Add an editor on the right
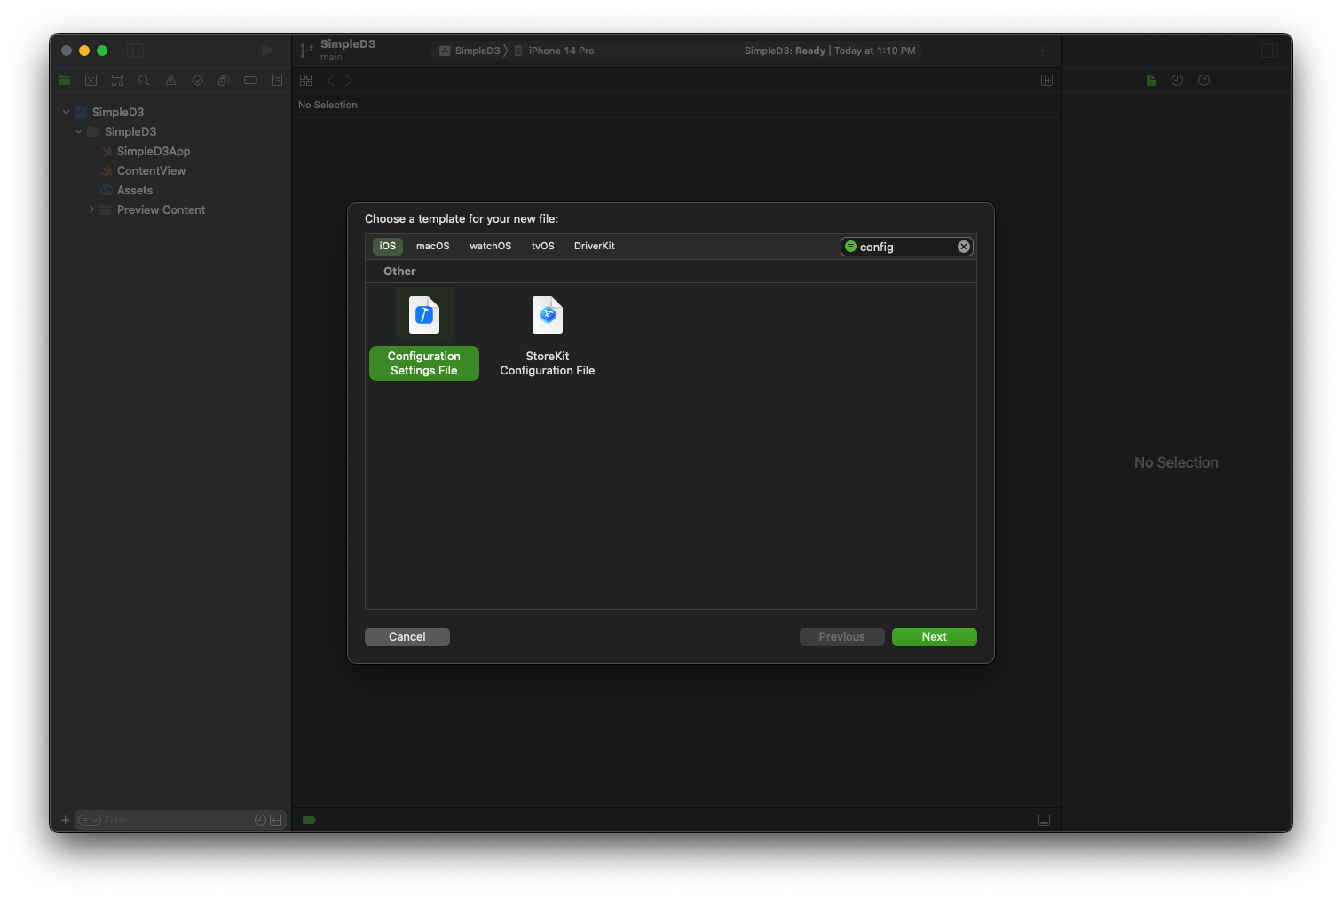1342x898 pixels. click(1047, 81)
